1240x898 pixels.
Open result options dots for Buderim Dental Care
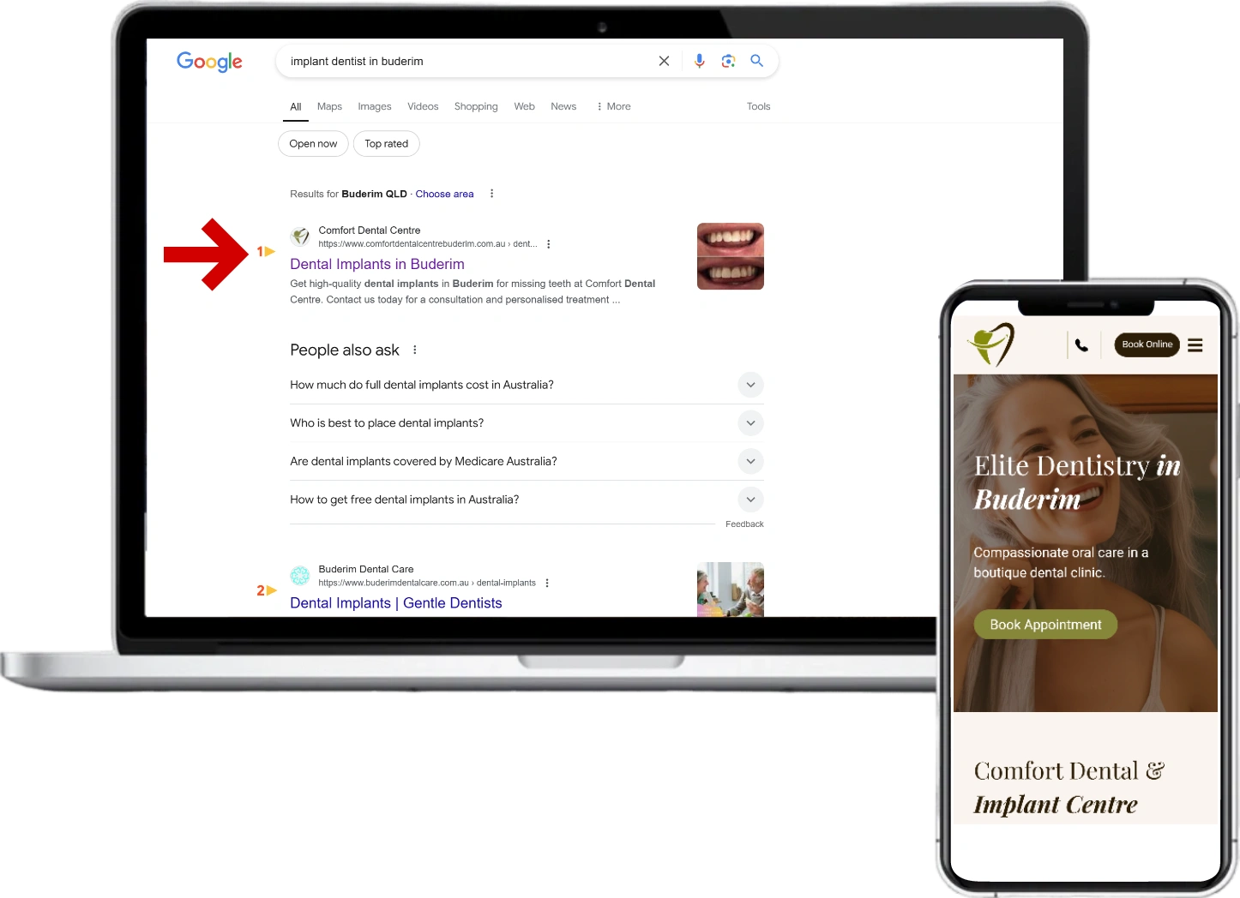coord(547,583)
